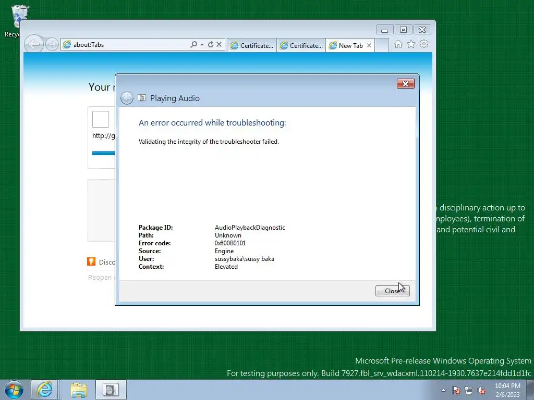Go back in the Playing Audio wizard
This screenshot has width=534, height=400.
[127, 98]
